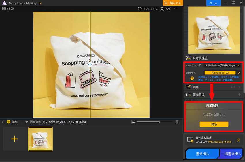245x162 pixels.
Task: Click the yellow plus 追加 icon
Action: pos(8,122)
